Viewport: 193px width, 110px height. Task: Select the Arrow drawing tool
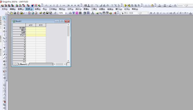pos(4,55)
